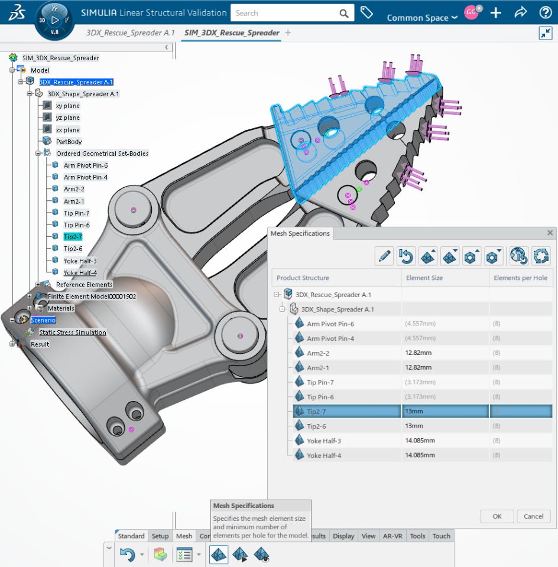Switch to the Setup tab
The width and height of the screenshot is (558, 567).
tap(160, 536)
